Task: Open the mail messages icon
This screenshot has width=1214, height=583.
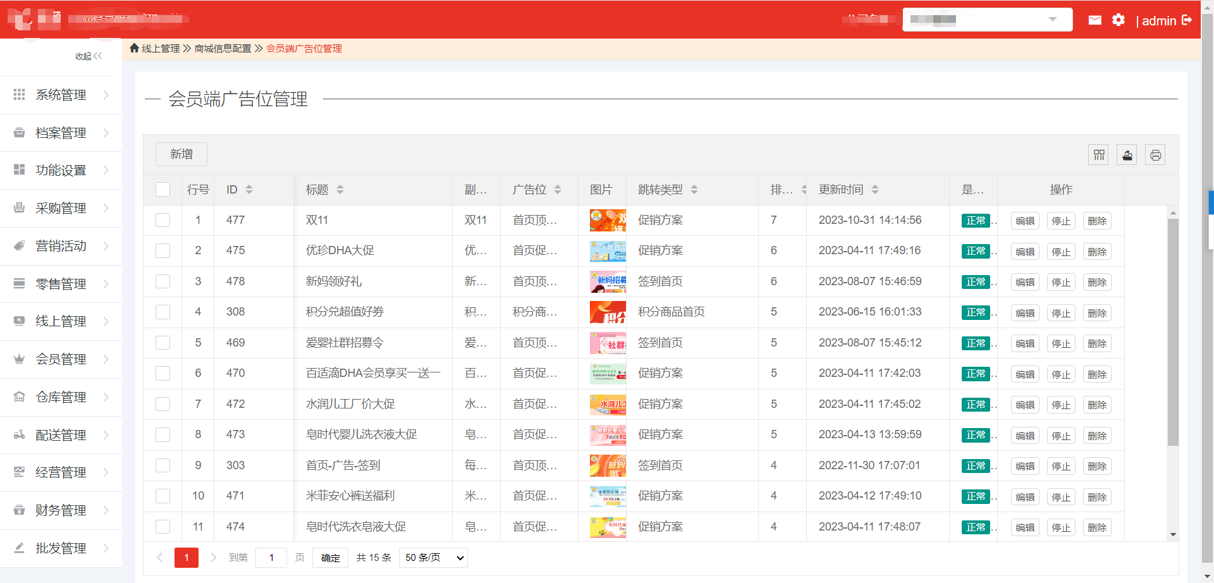Action: [1094, 20]
